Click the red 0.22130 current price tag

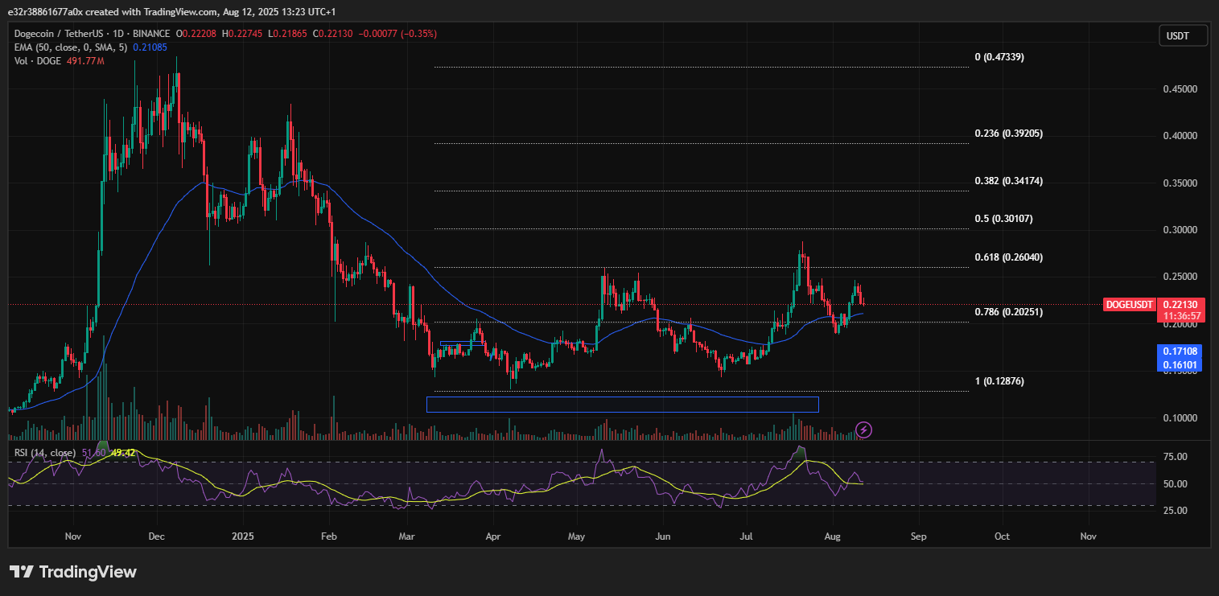[x=1181, y=305]
